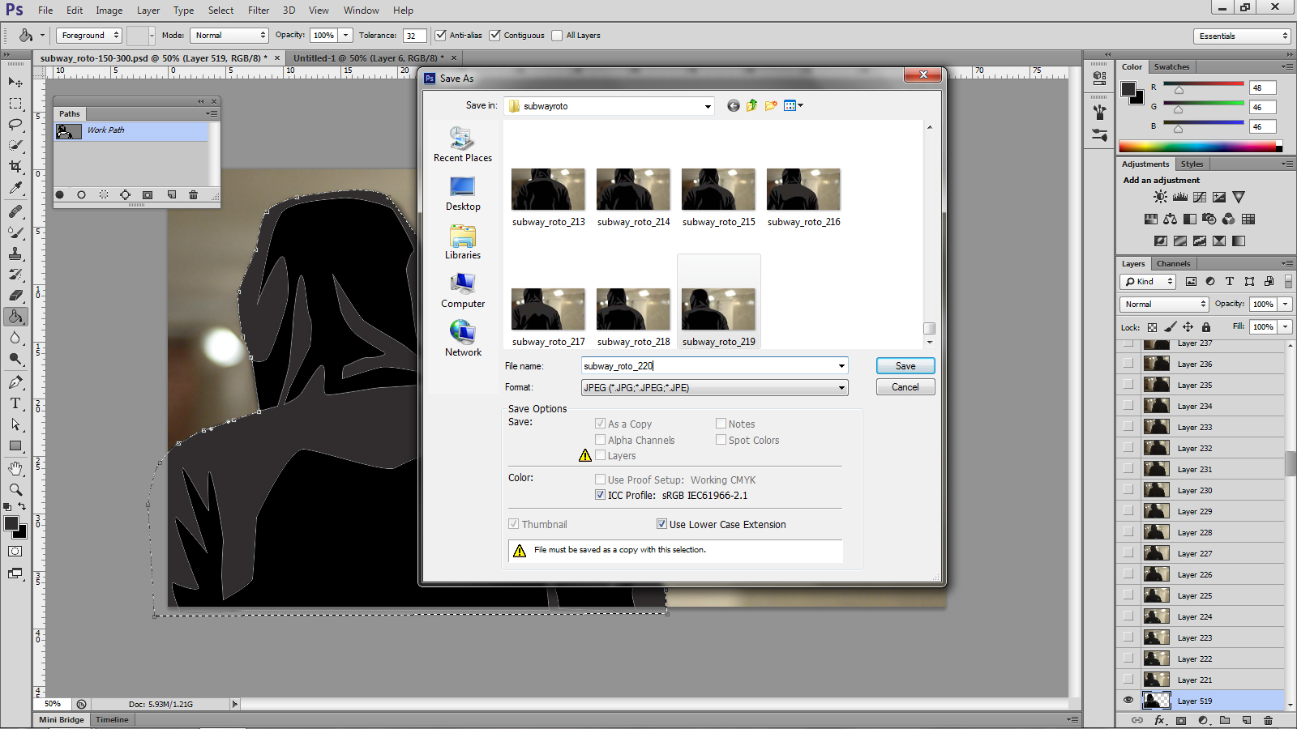Viewport: 1297px width, 729px height.
Task: Open the Save in folder dropdown
Action: pos(707,106)
